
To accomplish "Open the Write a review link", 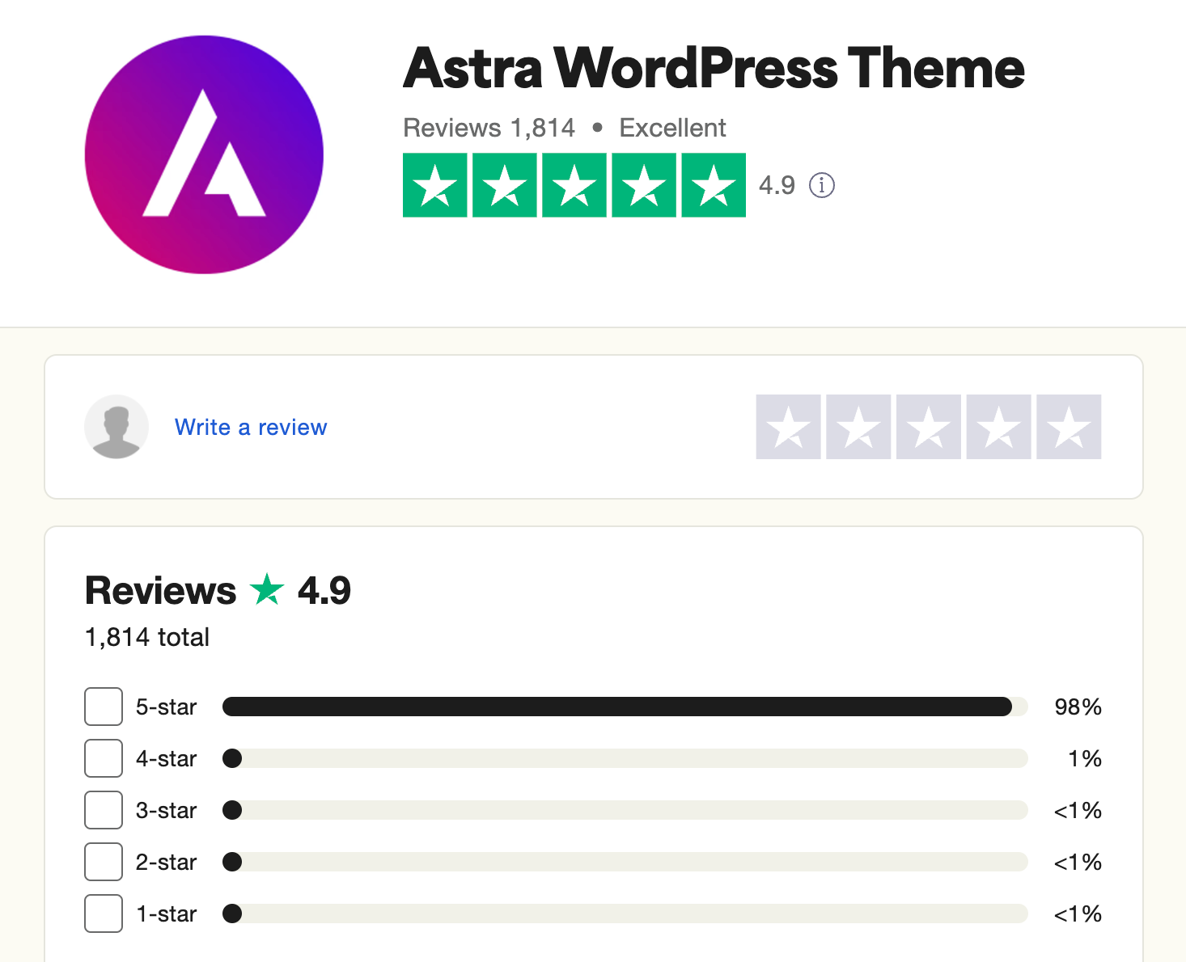I will click(x=251, y=427).
